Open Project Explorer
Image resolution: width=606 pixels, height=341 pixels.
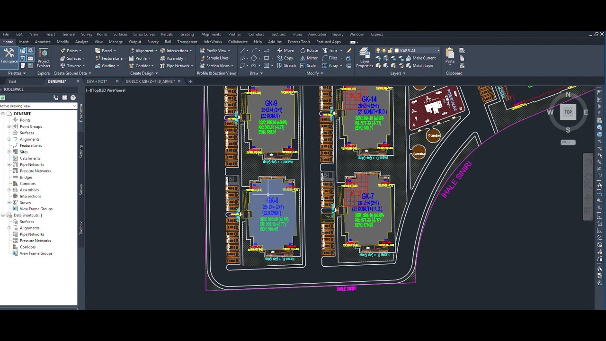pos(44,58)
